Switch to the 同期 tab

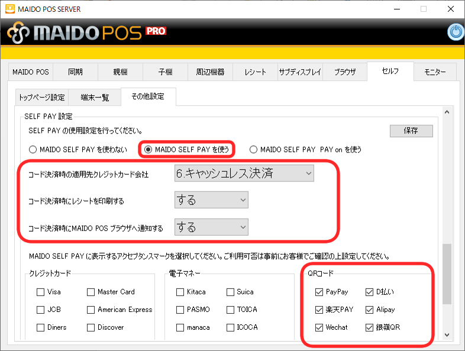tap(75, 72)
